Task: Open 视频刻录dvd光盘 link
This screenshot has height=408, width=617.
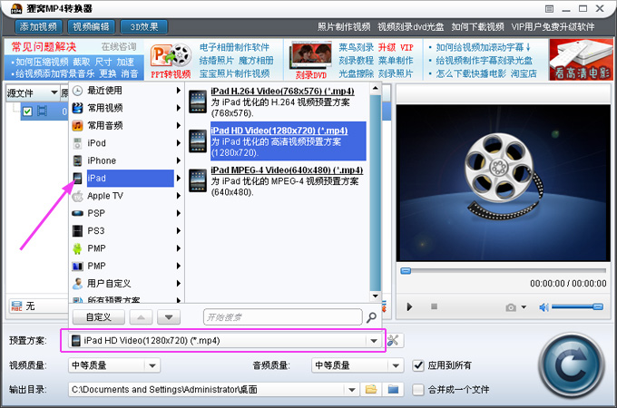Action: coord(411,26)
